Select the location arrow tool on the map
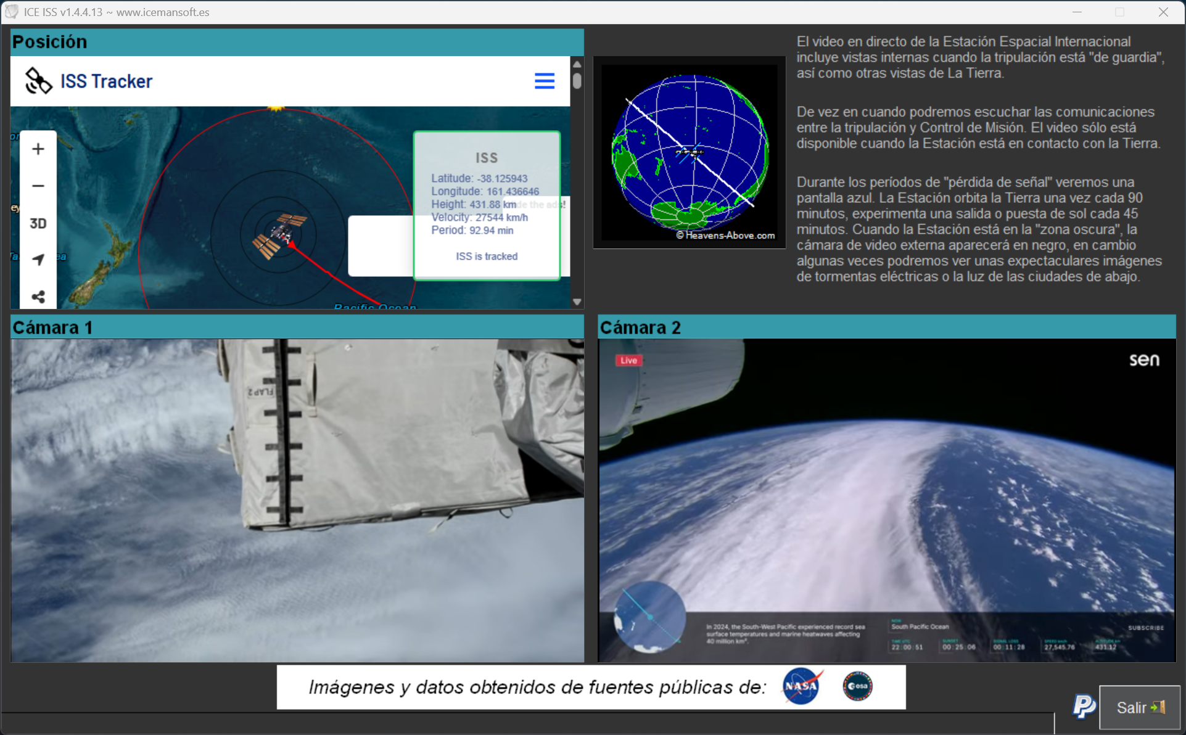The height and width of the screenshot is (735, 1186). 38,260
